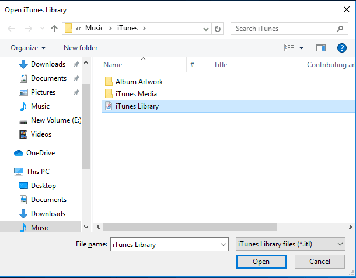Click the Cancel button

tap(320, 262)
